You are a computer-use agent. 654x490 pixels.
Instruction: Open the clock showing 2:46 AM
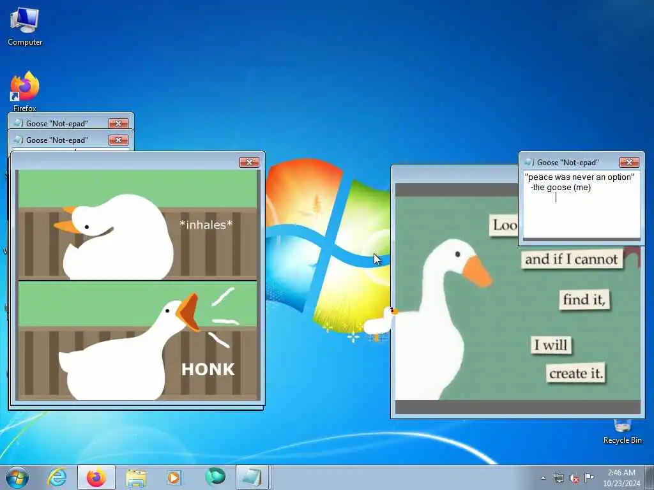(x=621, y=478)
